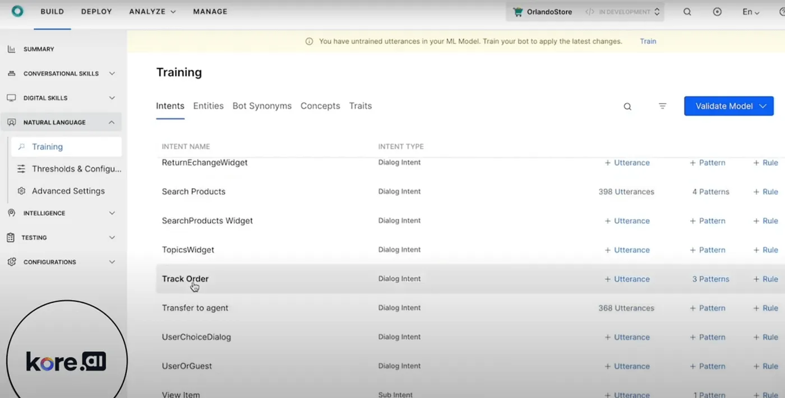The width and height of the screenshot is (785, 398).
Task: Open Summary in the sidebar
Action: click(x=39, y=49)
